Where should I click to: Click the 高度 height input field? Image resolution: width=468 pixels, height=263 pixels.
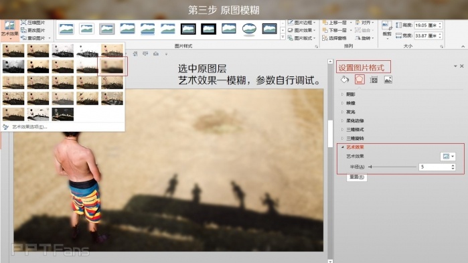(426, 25)
